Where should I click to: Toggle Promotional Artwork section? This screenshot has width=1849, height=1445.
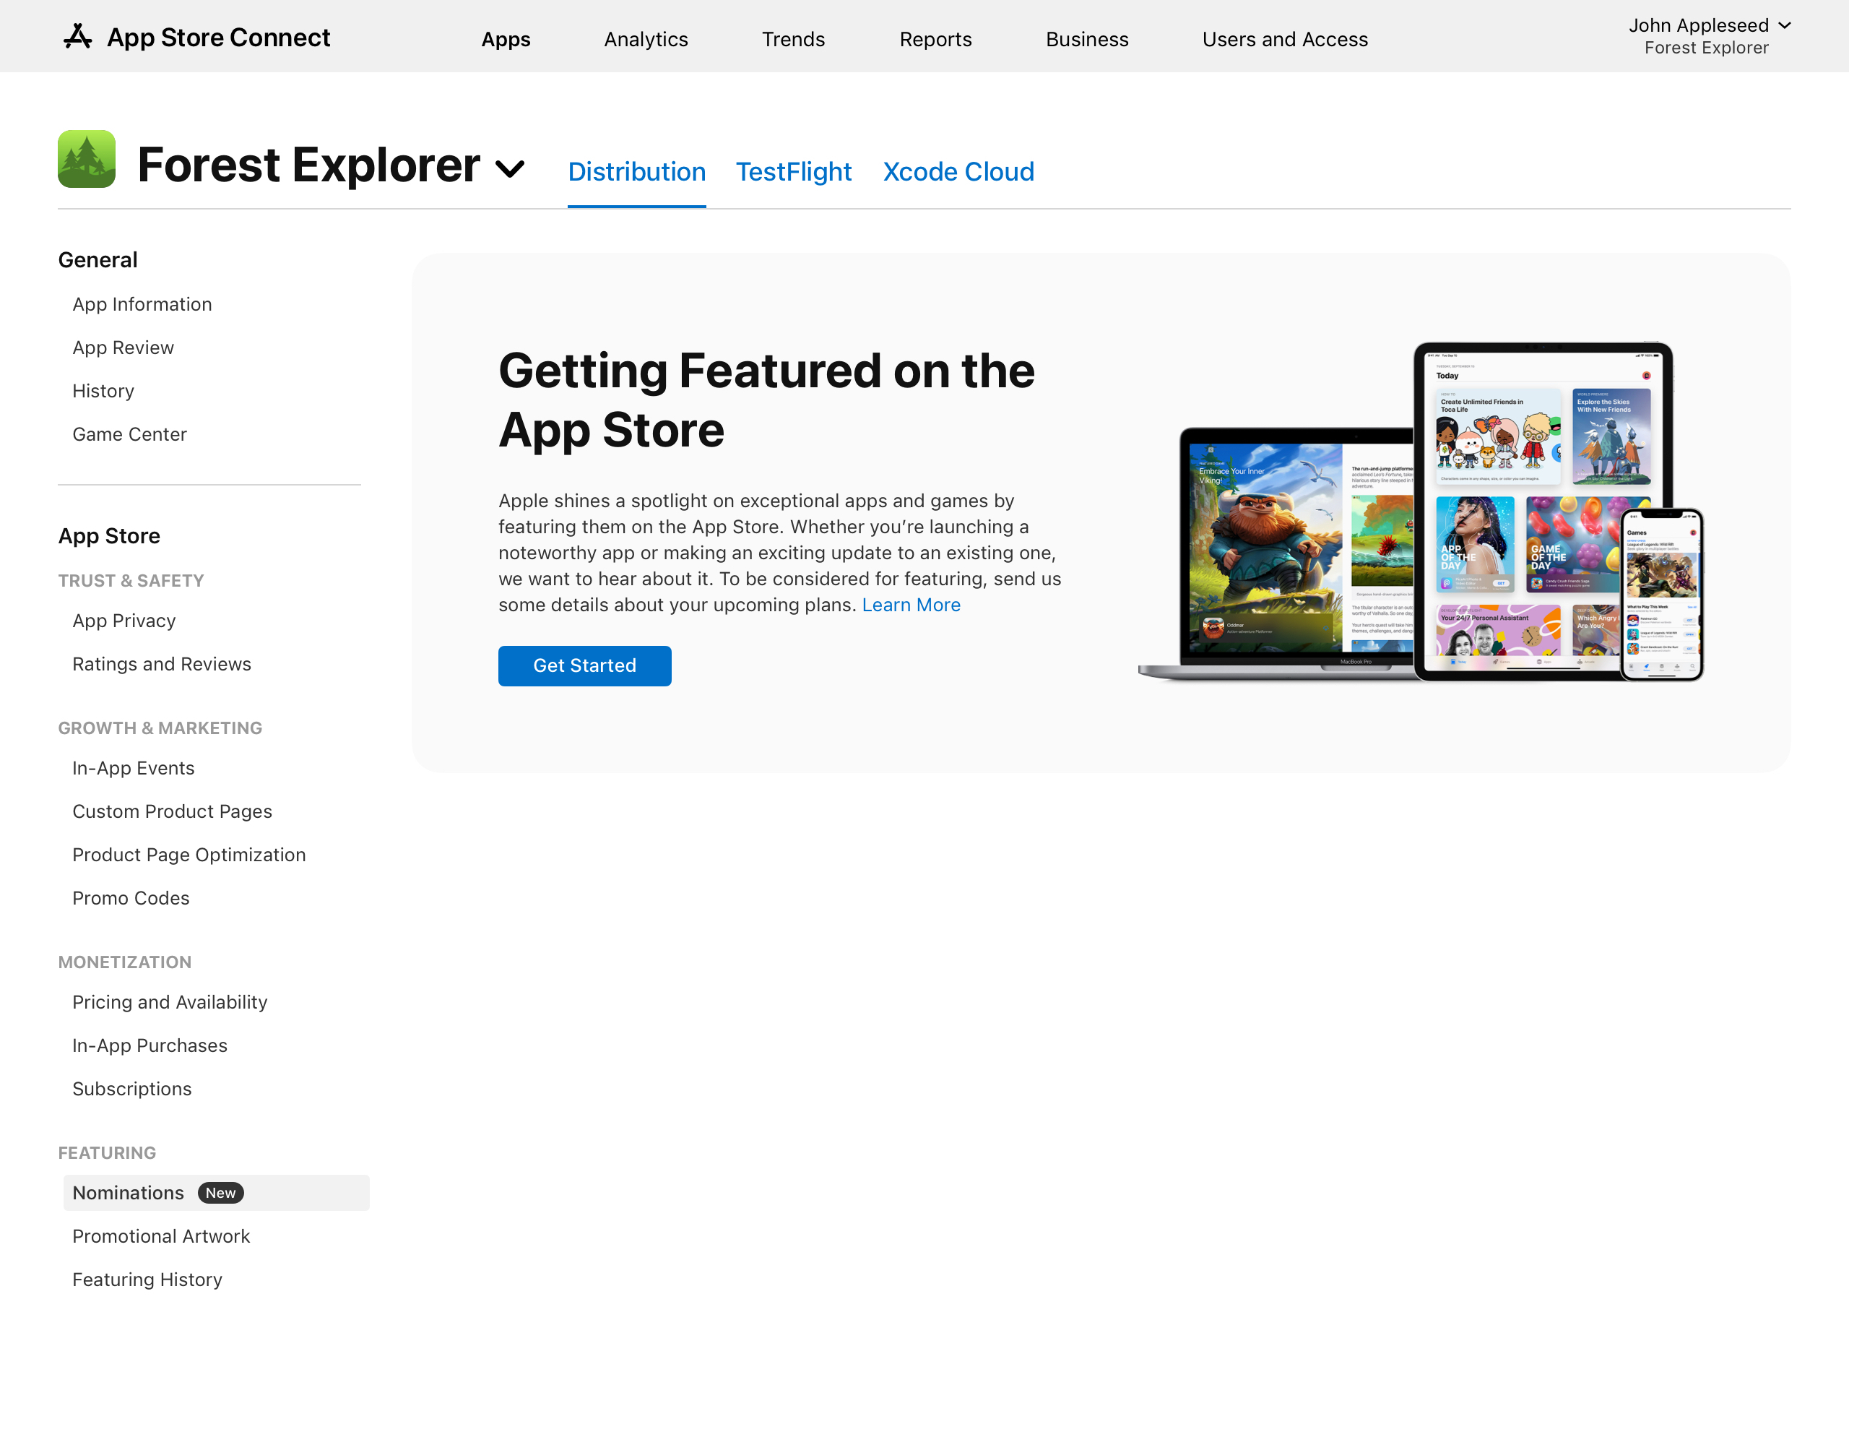pos(162,1235)
